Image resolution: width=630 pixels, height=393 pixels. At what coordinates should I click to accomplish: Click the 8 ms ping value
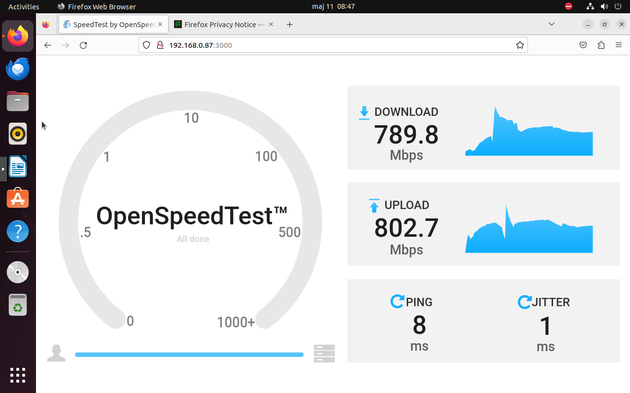point(419,325)
